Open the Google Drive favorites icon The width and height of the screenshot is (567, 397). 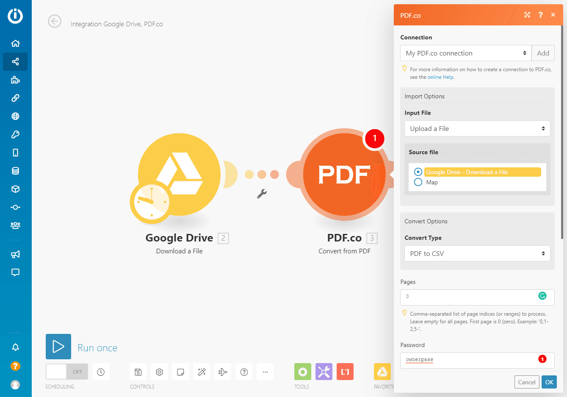[x=382, y=372]
